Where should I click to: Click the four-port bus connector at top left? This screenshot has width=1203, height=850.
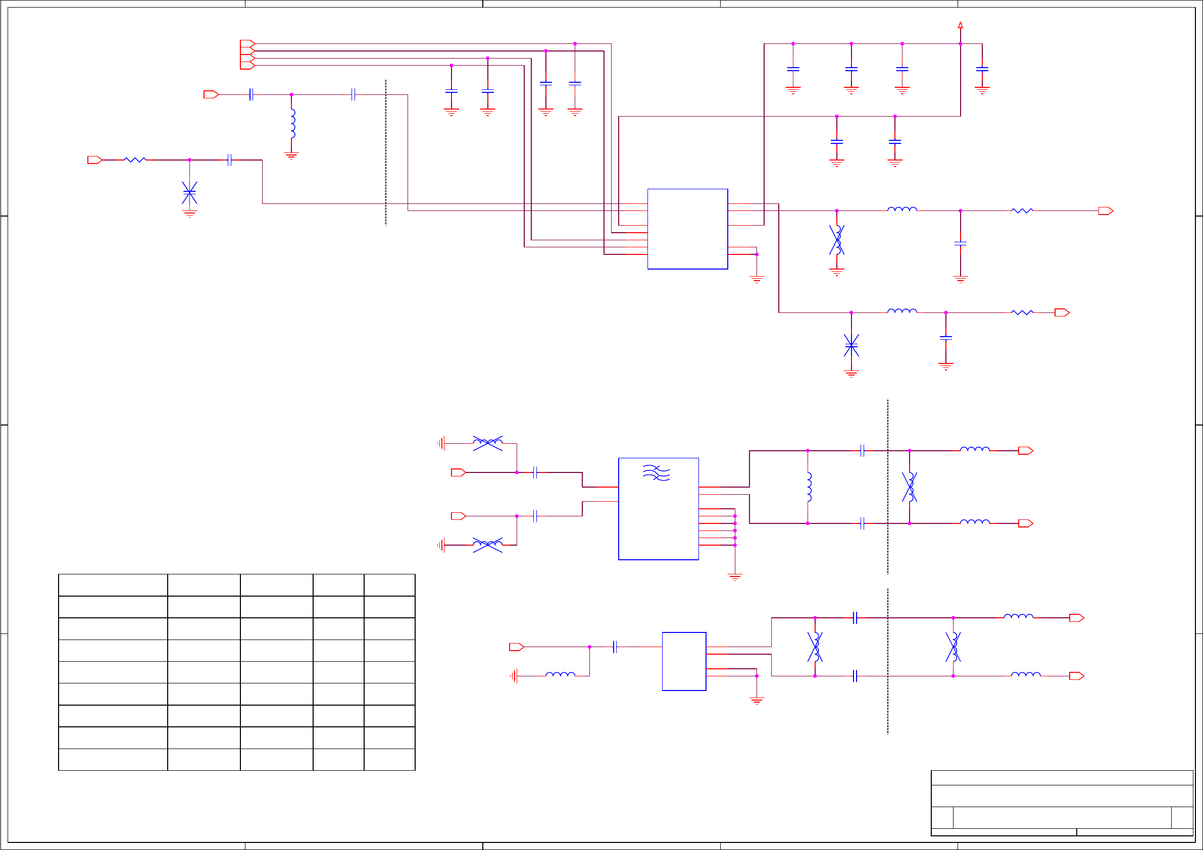tap(247, 55)
